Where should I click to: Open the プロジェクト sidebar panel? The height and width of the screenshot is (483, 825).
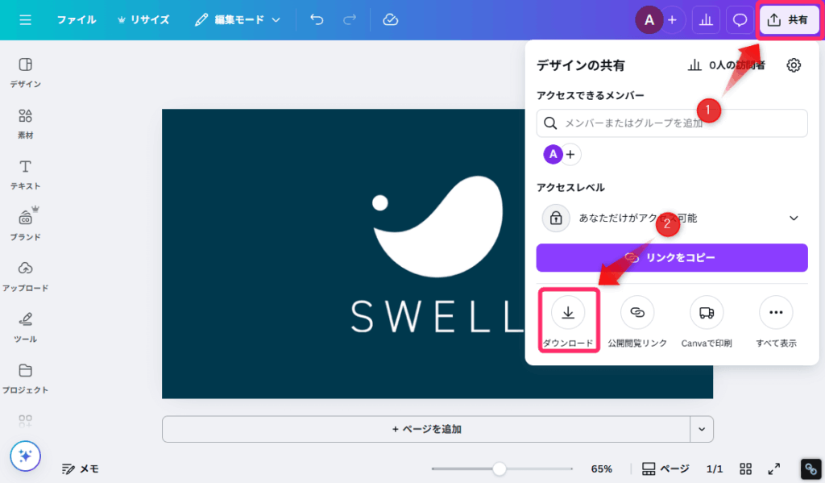25,379
